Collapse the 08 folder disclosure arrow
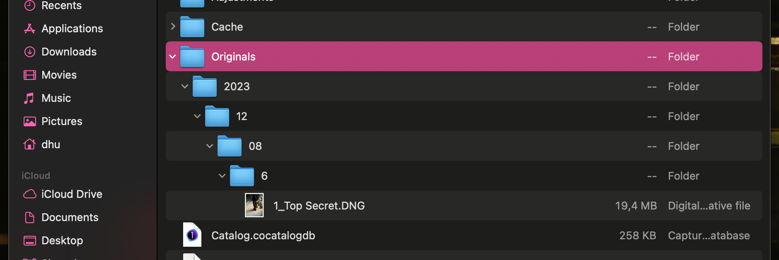The height and width of the screenshot is (260, 779). [x=210, y=146]
